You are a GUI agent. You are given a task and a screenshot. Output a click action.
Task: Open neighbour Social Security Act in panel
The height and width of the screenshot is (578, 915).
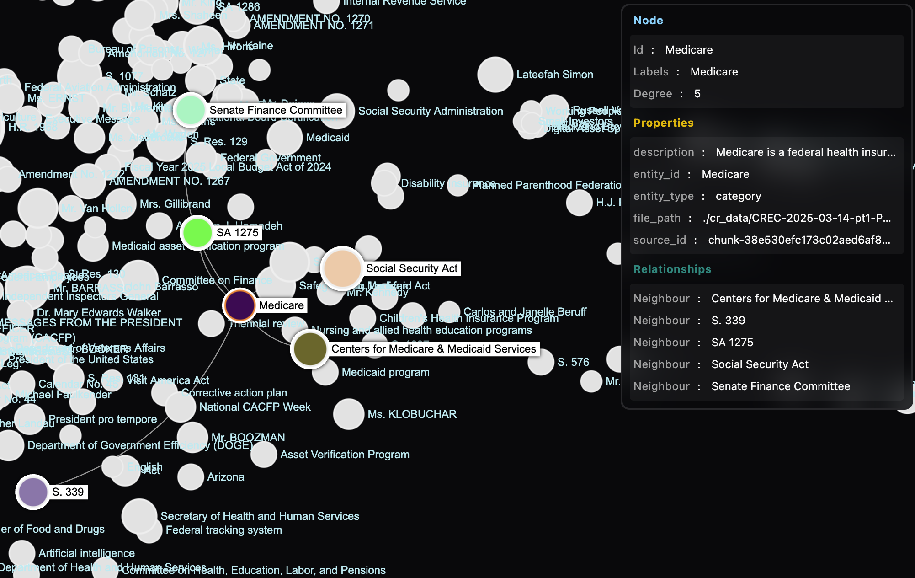tap(760, 364)
